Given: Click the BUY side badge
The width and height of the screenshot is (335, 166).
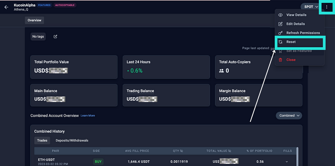Looking at the screenshot, I should [x=98, y=162].
